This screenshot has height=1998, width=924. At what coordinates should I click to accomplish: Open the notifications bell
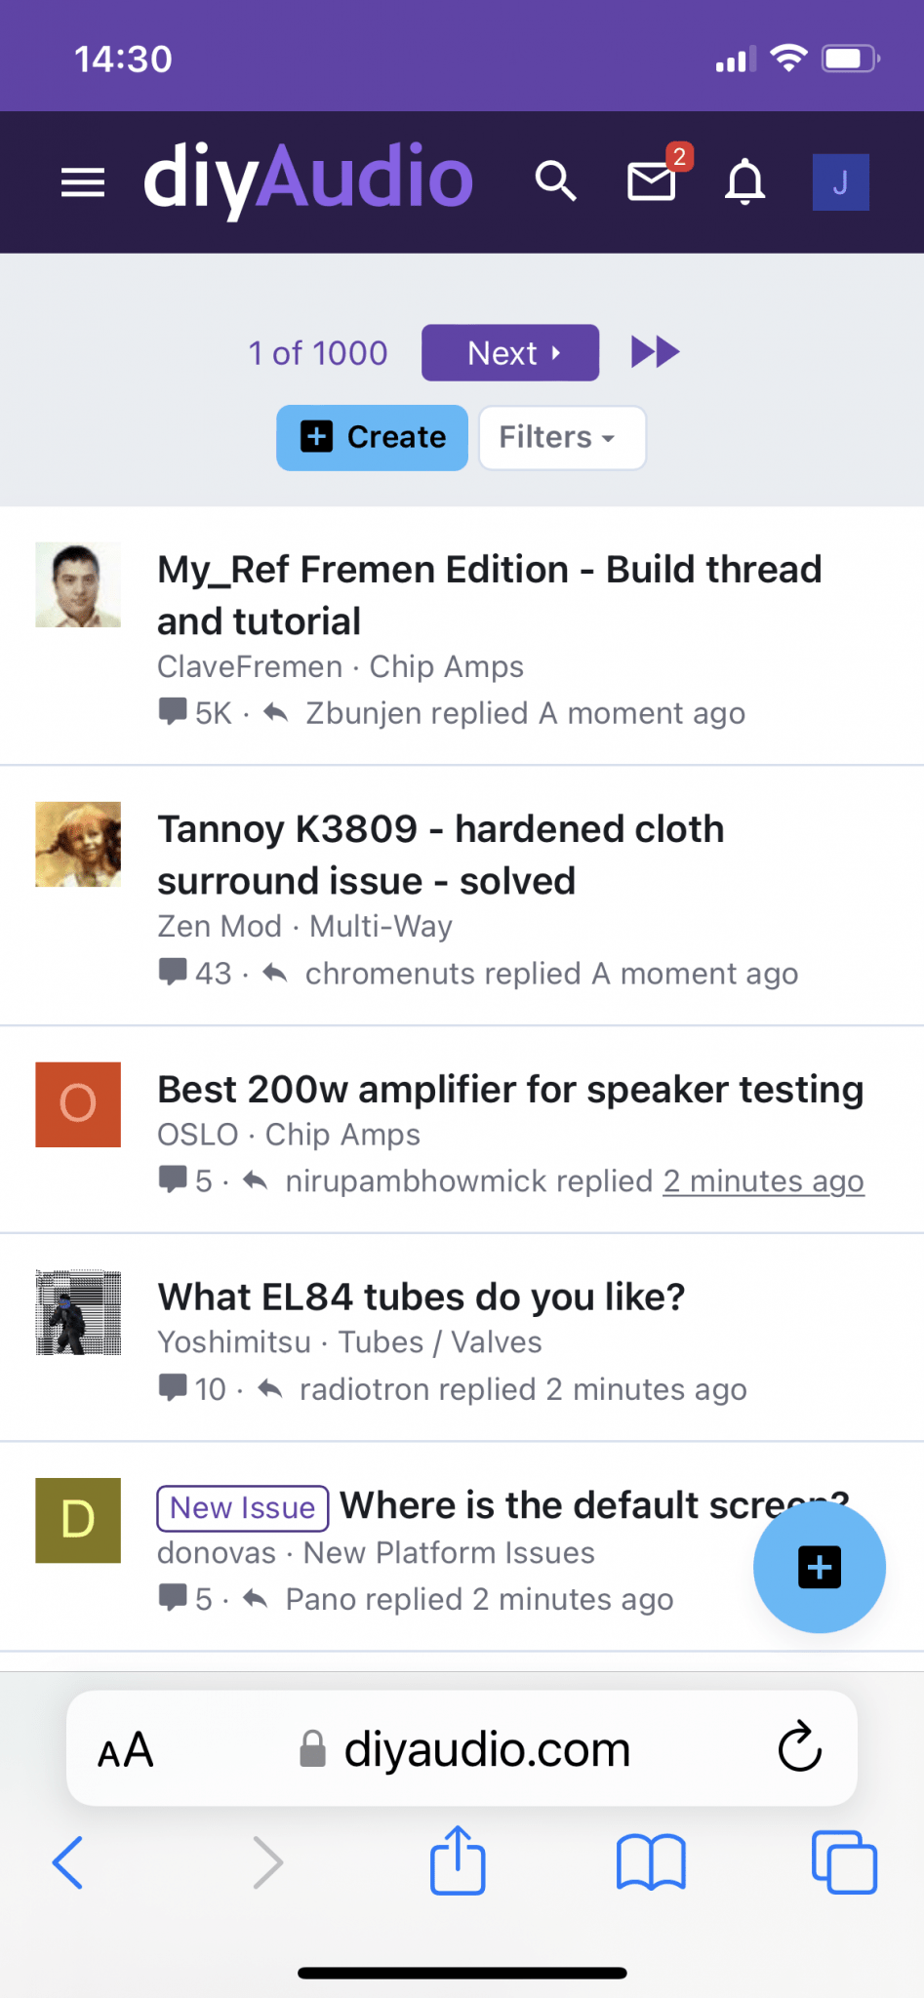744,181
